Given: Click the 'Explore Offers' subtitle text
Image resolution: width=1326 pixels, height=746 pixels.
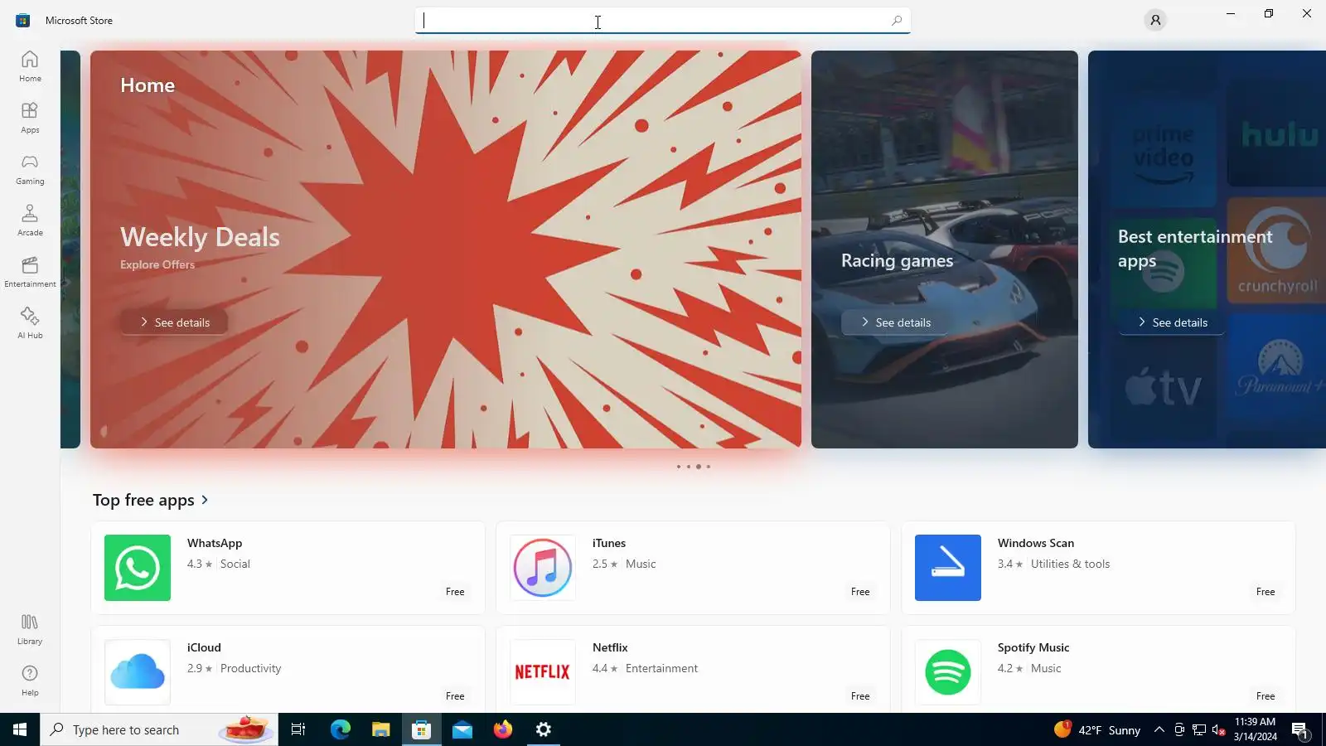Looking at the screenshot, I should click(x=157, y=264).
